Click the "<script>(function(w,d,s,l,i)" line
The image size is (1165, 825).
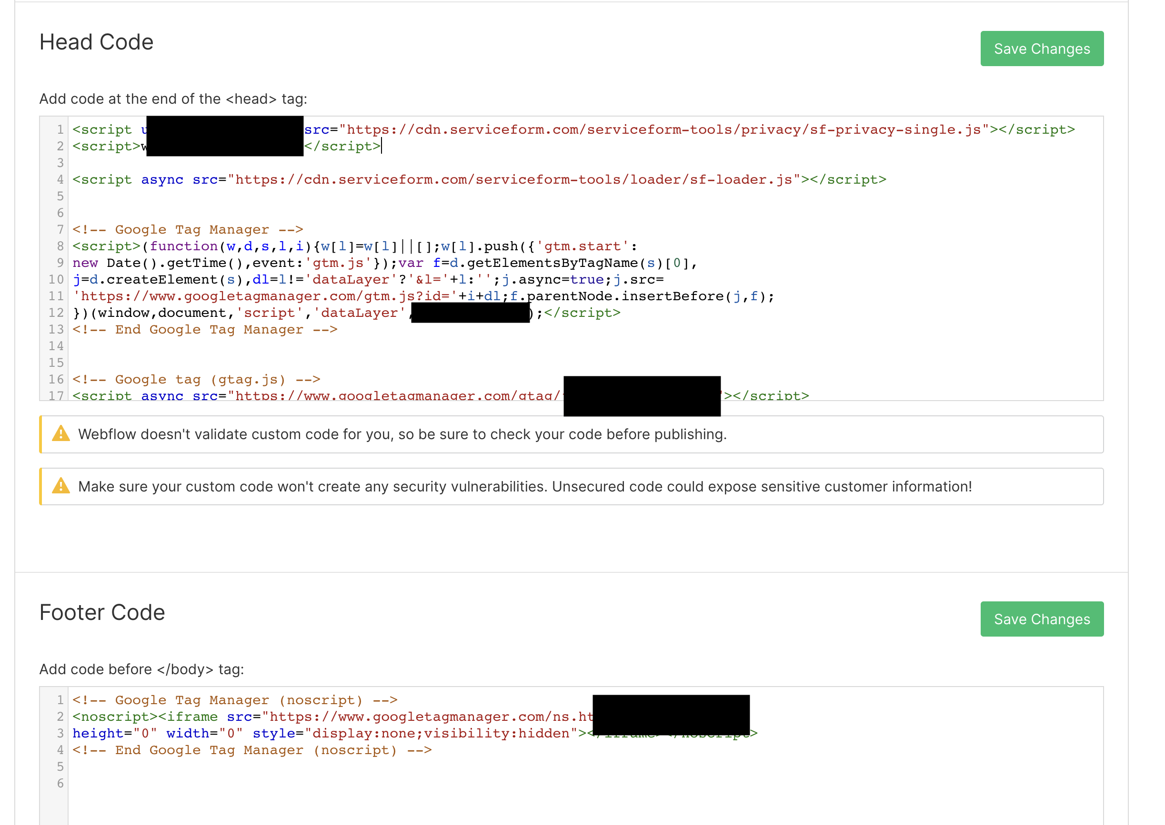point(355,246)
